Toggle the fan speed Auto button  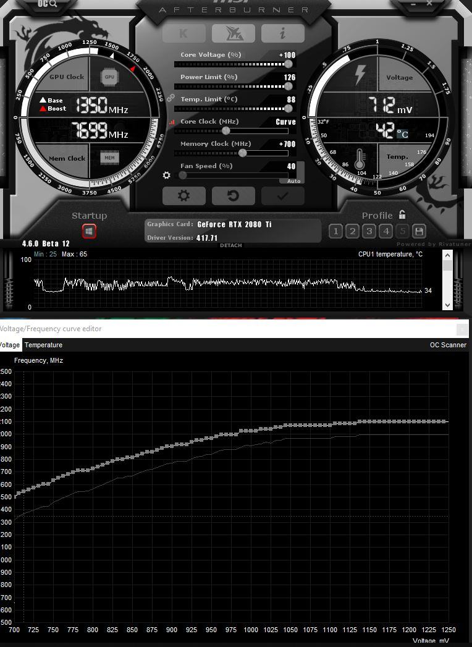click(x=293, y=181)
